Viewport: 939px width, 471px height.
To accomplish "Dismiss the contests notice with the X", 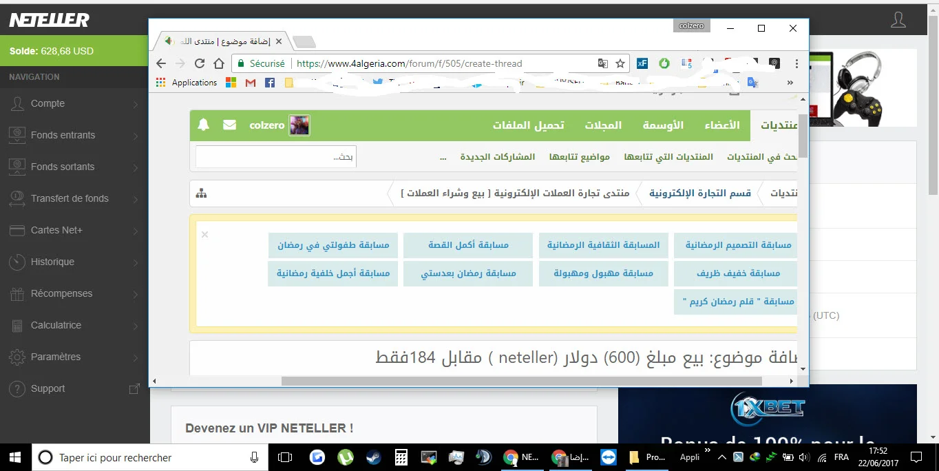I will (x=204, y=235).
